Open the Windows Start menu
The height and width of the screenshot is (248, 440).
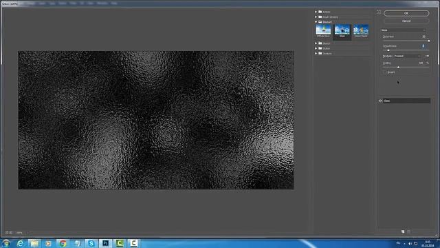coord(6,243)
